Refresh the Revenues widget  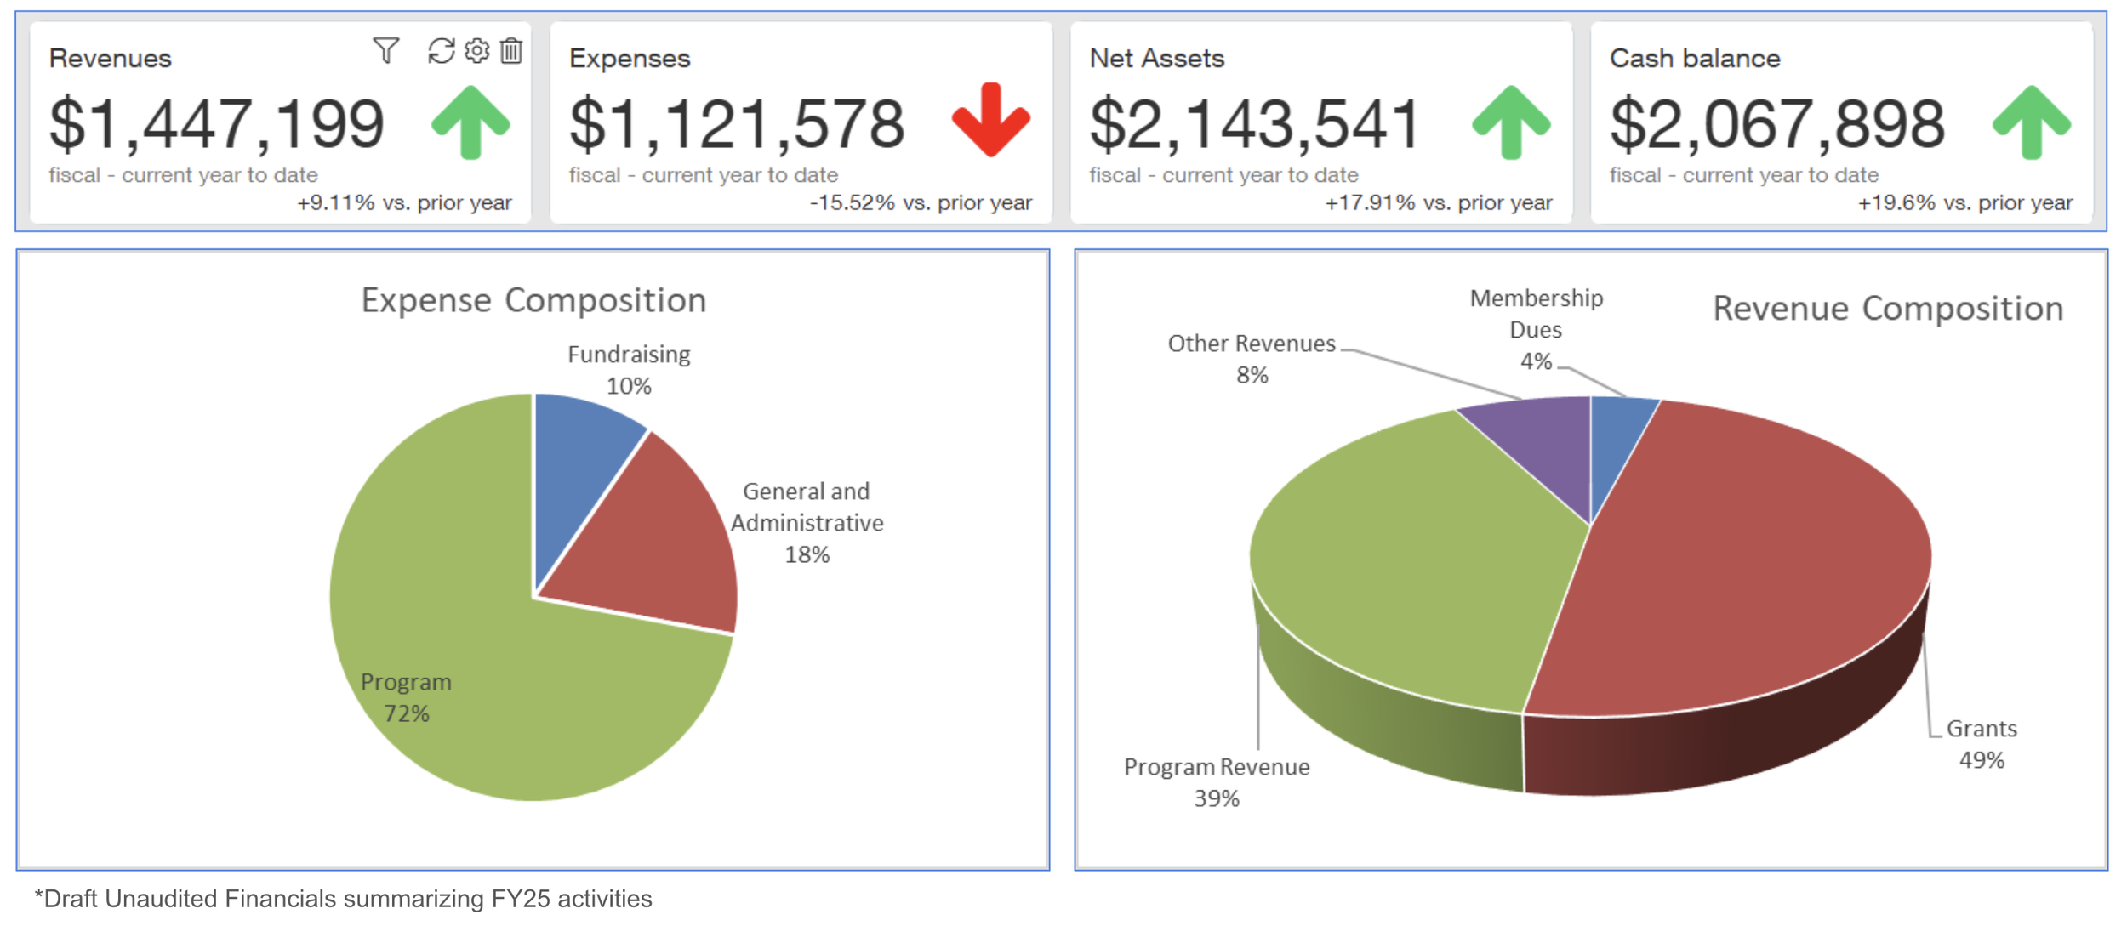click(x=441, y=51)
